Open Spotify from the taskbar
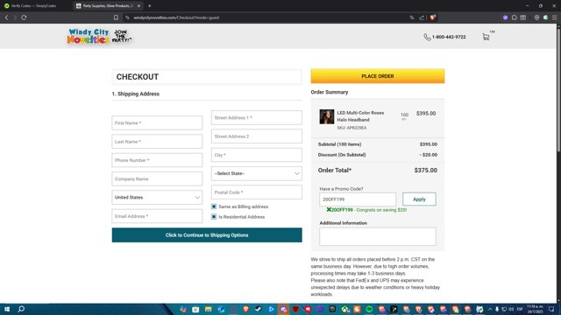 369,309
